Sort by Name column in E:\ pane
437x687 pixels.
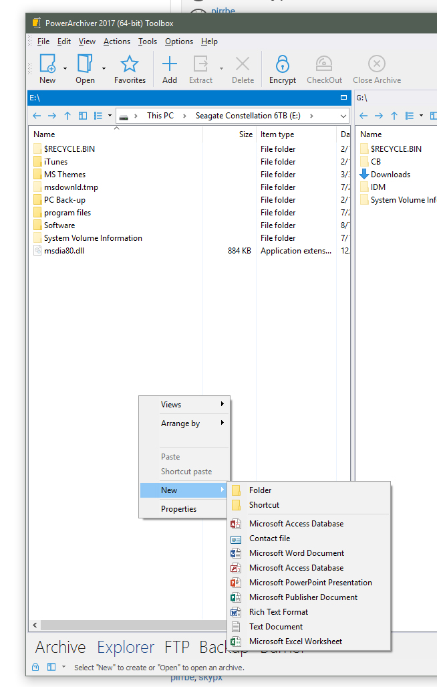[44, 134]
